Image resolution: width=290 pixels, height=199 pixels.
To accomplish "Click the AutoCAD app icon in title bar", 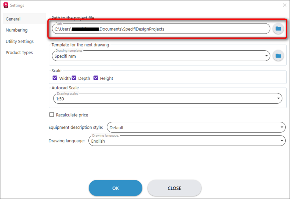I will (6, 5).
